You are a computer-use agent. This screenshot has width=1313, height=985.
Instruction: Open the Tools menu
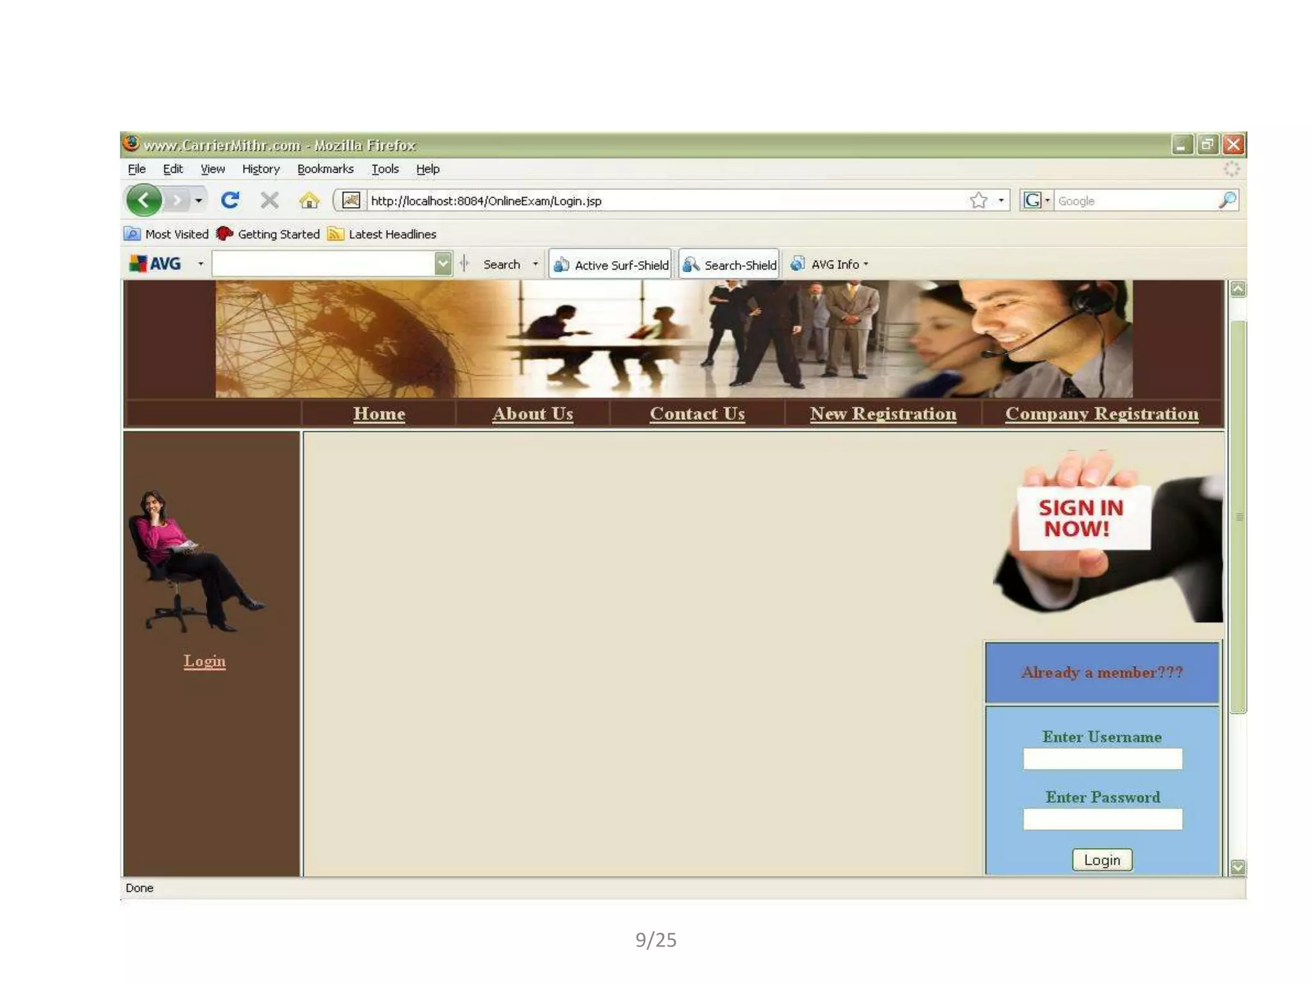[385, 169]
